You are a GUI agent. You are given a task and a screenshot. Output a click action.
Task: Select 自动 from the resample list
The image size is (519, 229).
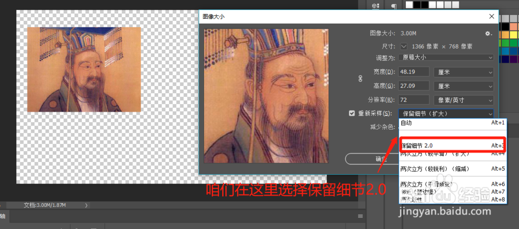(453, 123)
